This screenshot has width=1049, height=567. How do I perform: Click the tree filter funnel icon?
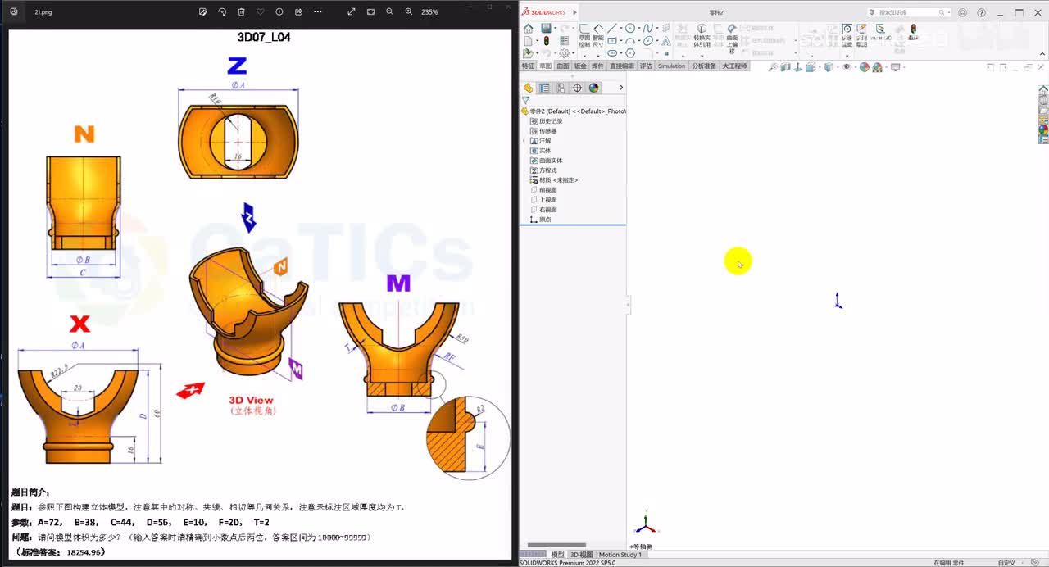point(526,100)
